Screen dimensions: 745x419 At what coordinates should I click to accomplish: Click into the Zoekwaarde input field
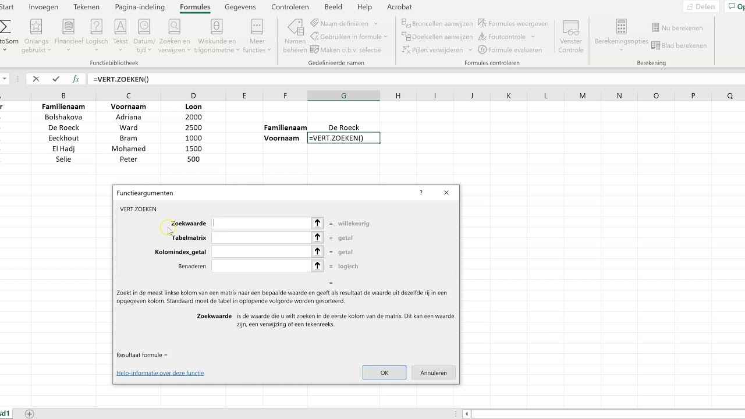261,223
